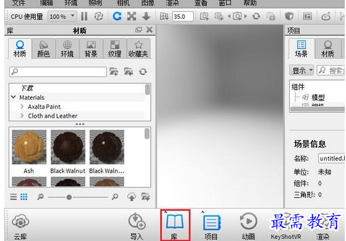Viewport: 346px width, 241px height.
Task: Click the thumbnail size slider handle
Action: 69,197
